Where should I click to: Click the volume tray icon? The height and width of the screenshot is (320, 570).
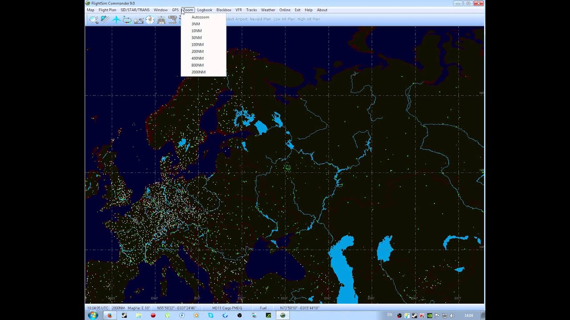(452, 316)
